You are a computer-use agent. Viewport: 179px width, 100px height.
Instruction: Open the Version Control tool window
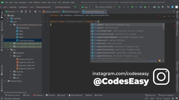pos(13,95)
